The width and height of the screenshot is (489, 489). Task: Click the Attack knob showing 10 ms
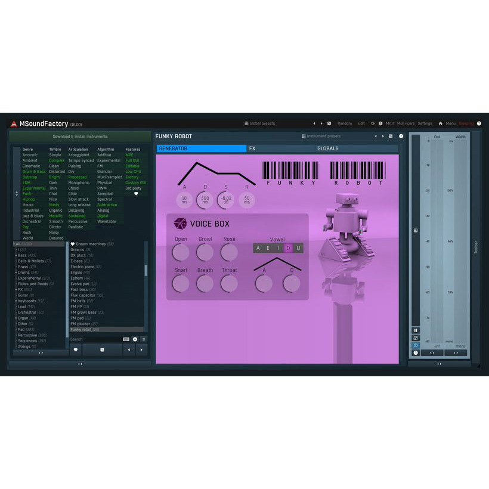[x=184, y=200]
